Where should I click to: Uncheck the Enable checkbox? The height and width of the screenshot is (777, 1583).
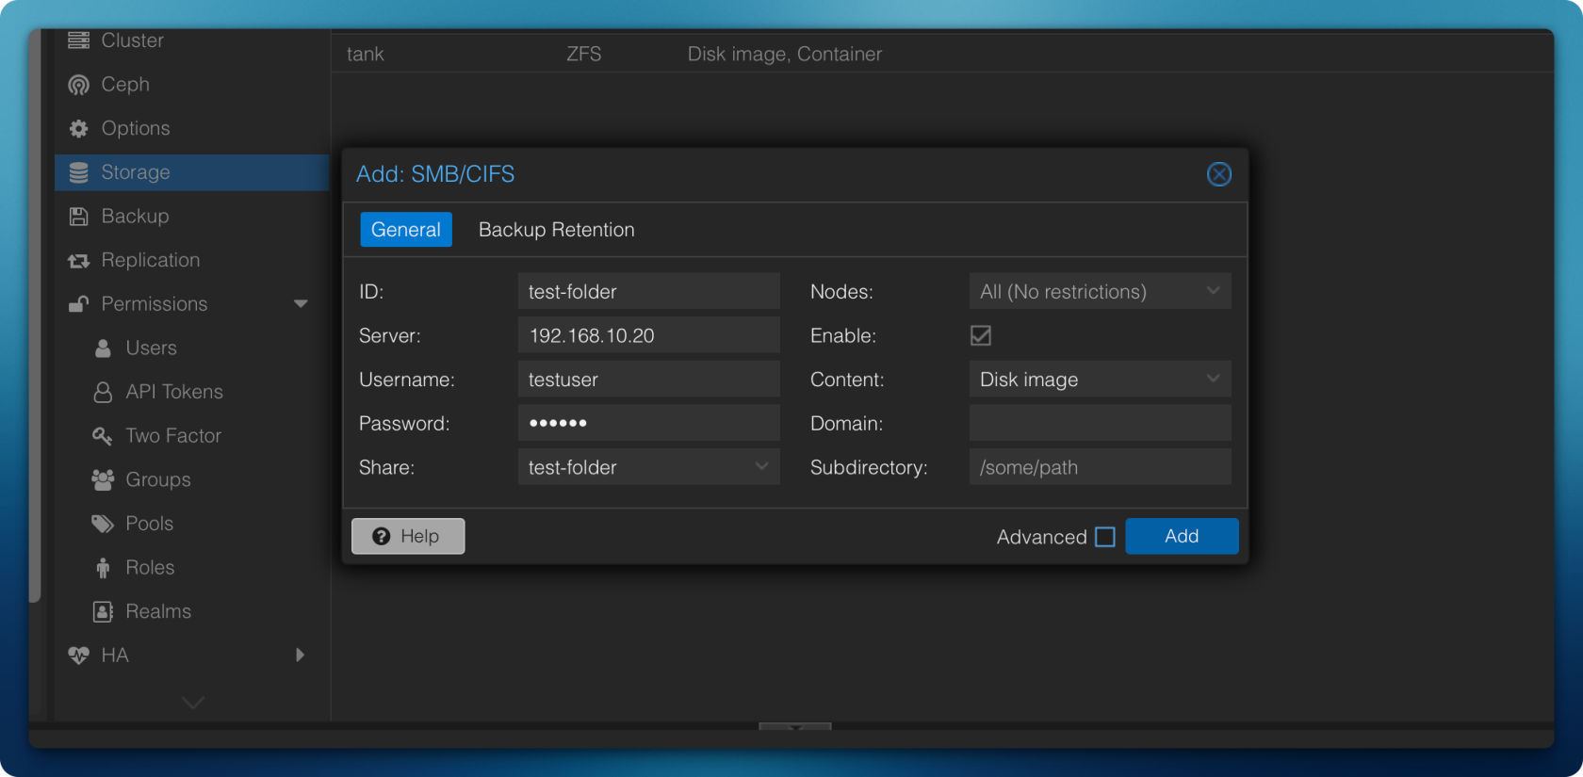(x=981, y=335)
